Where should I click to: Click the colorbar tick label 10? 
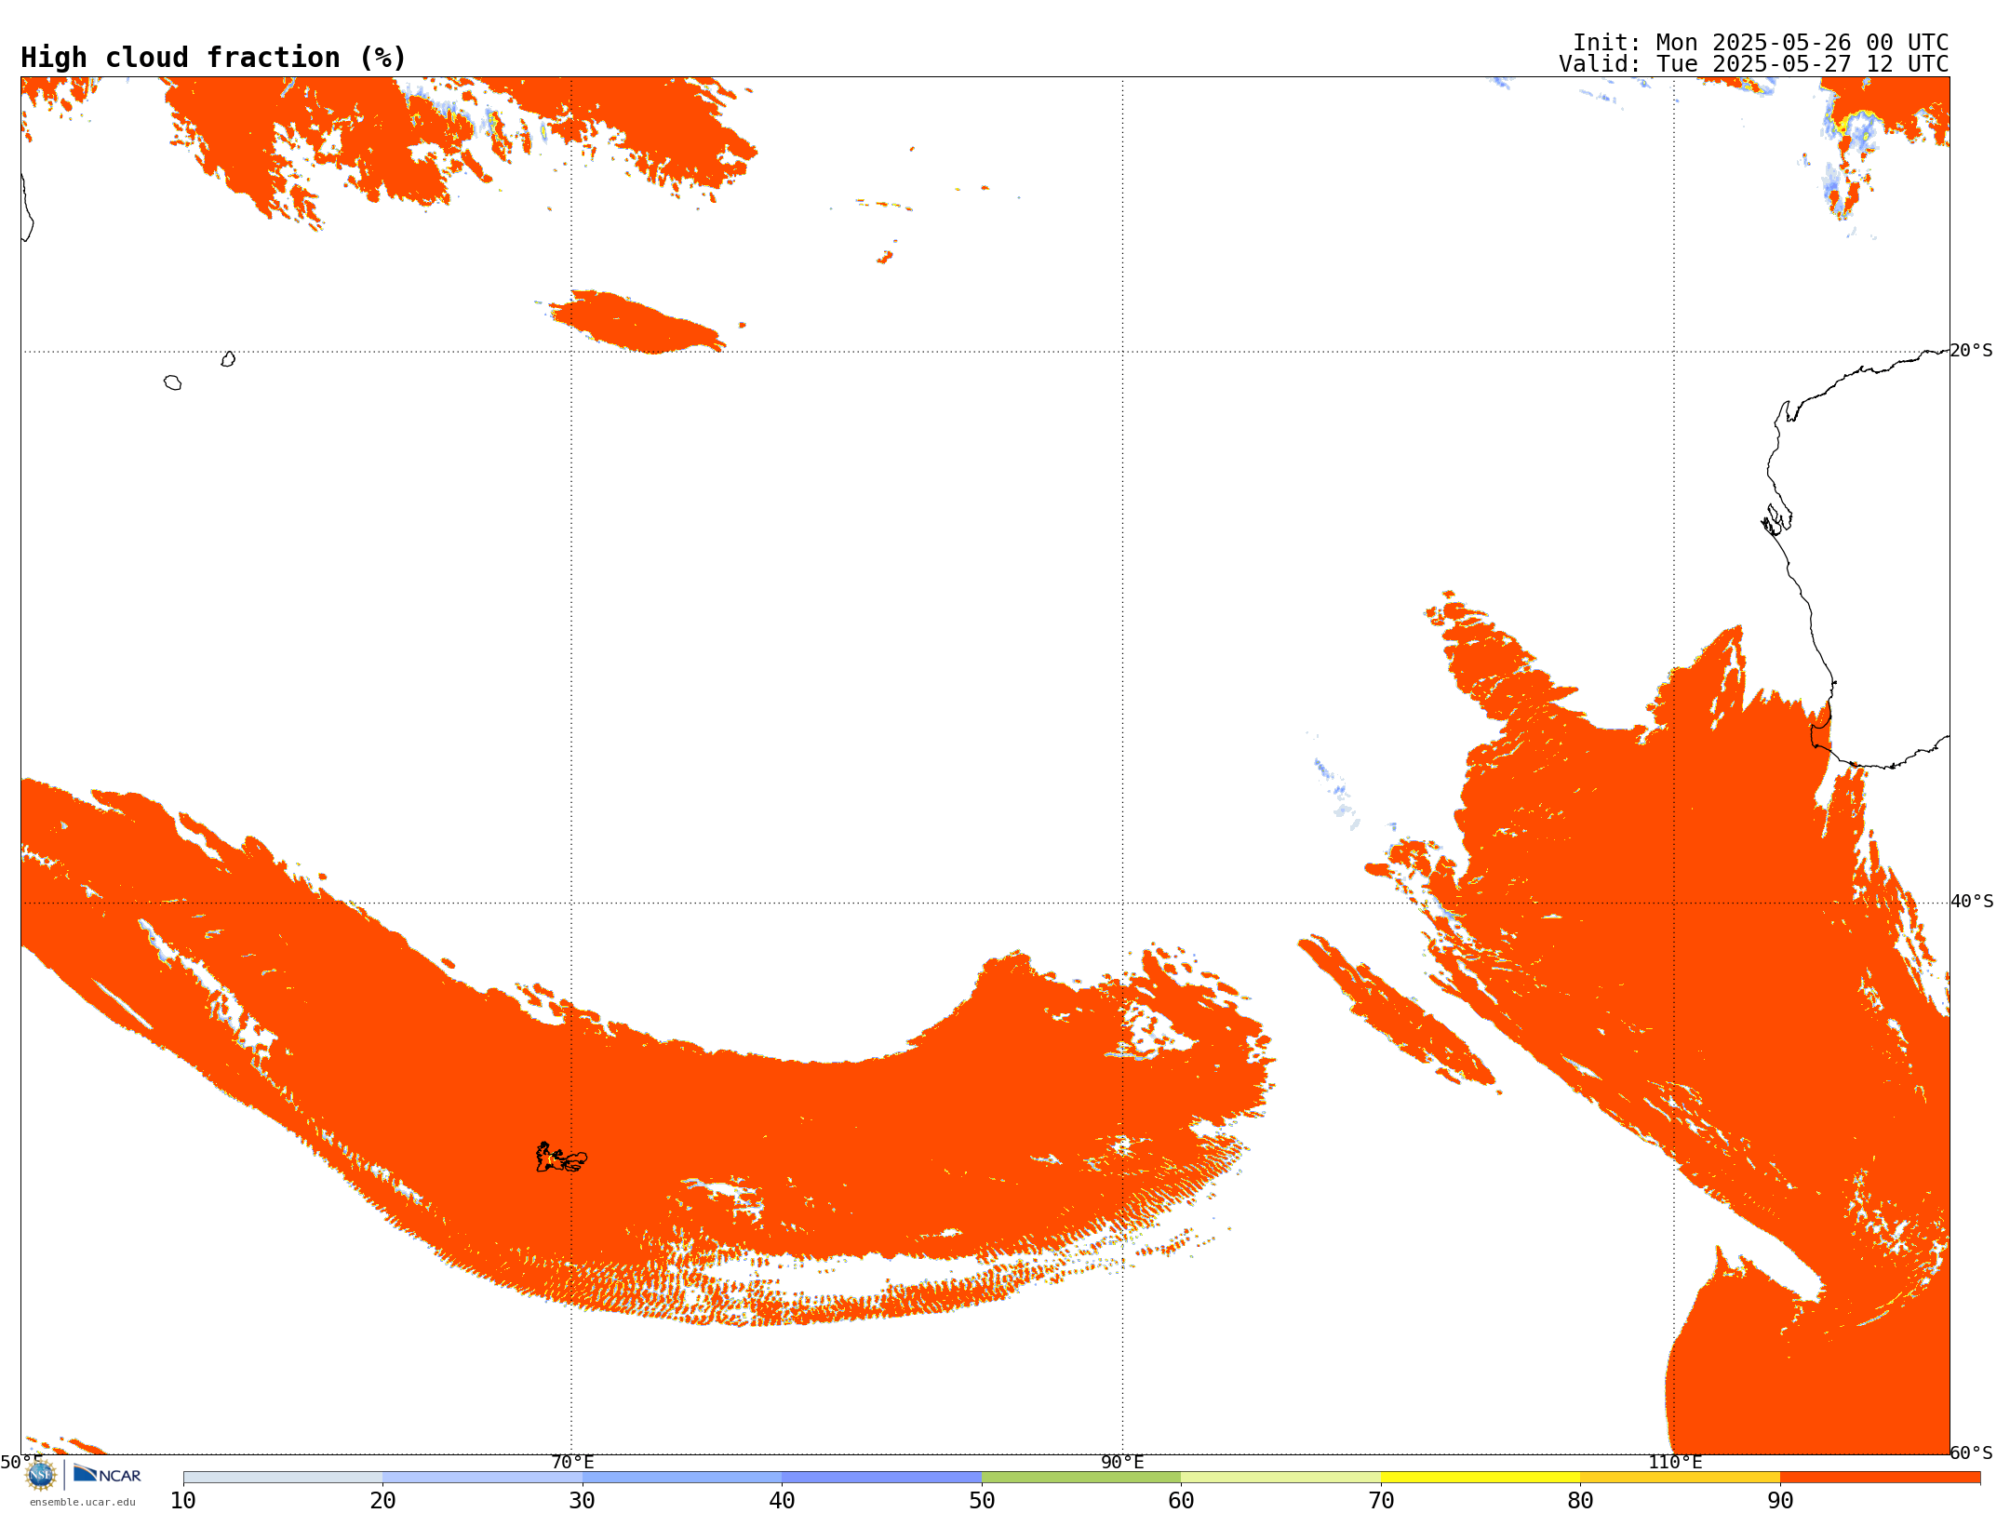pyautogui.click(x=183, y=1500)
